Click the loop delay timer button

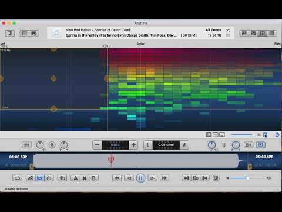[x=49, y=178]
